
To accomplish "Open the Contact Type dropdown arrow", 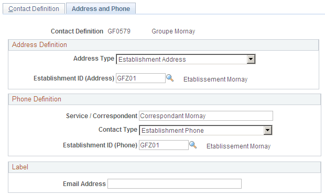I will pos(267,131).
